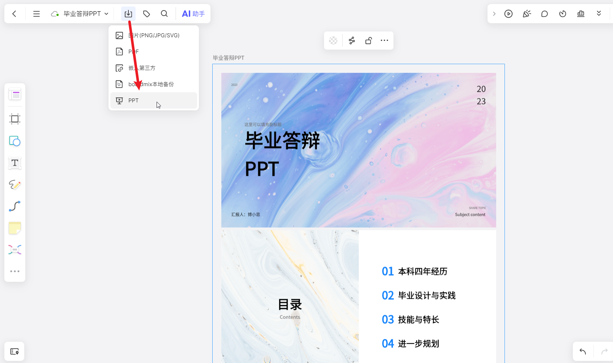Open the map notes panel at bottom left
The image size is (613, 363).
click(14, 351)
